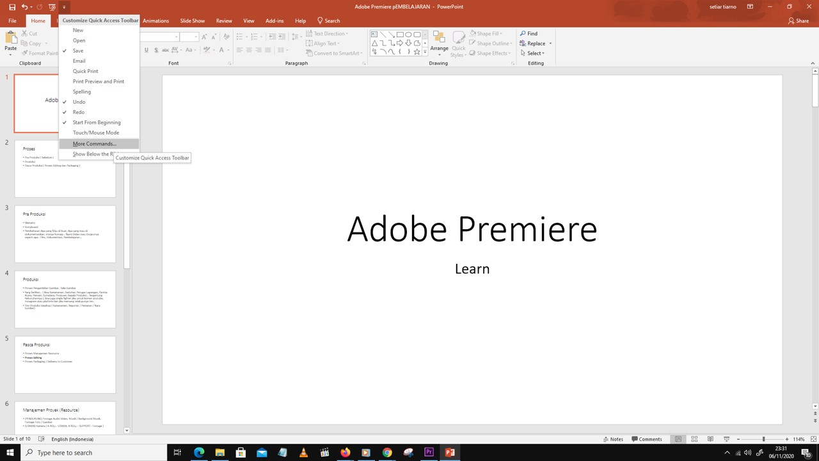Switch to the Slide Show tab
The image size is (819, 461).
click(x=193, y=20)
